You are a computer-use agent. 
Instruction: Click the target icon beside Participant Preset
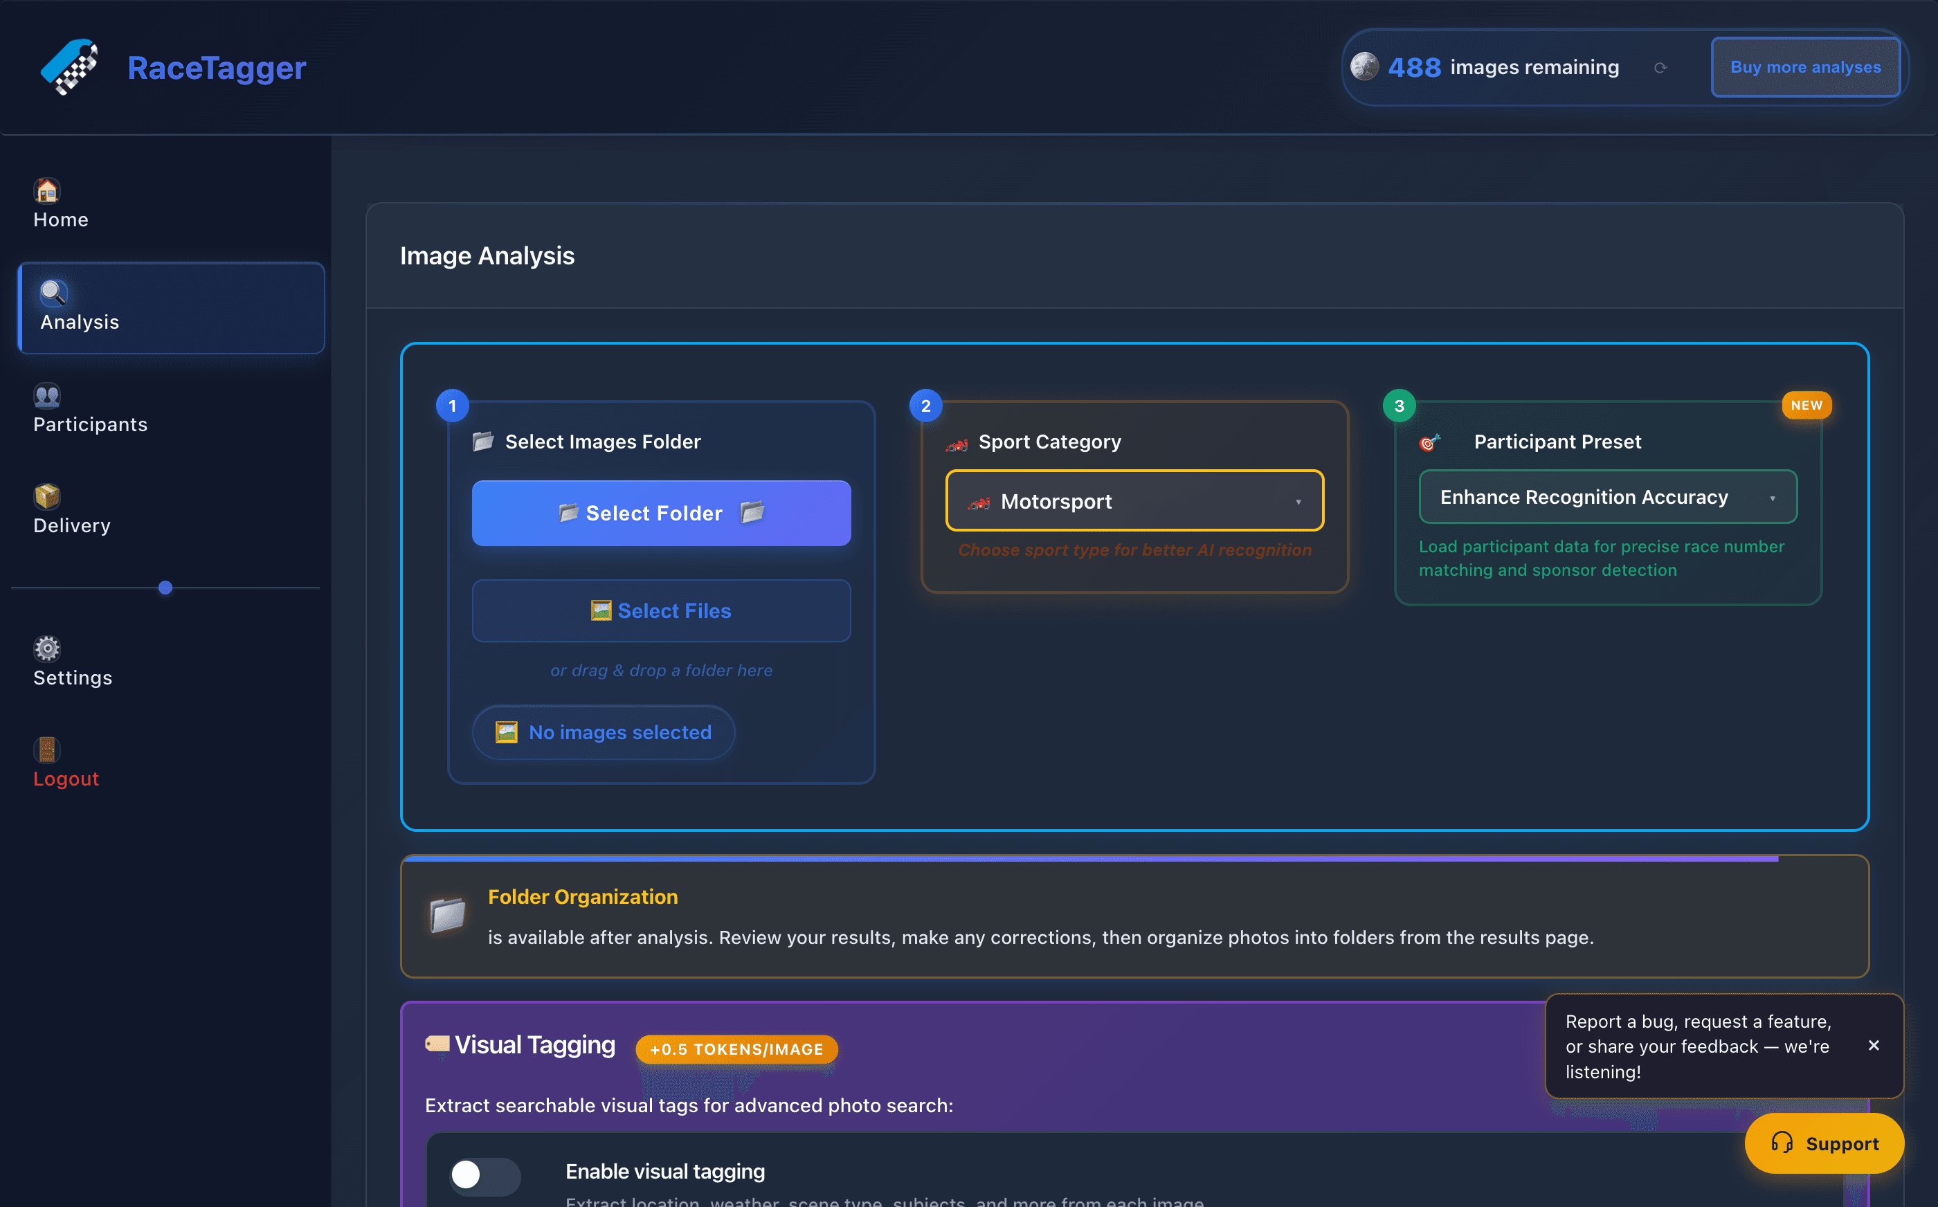1429,442
